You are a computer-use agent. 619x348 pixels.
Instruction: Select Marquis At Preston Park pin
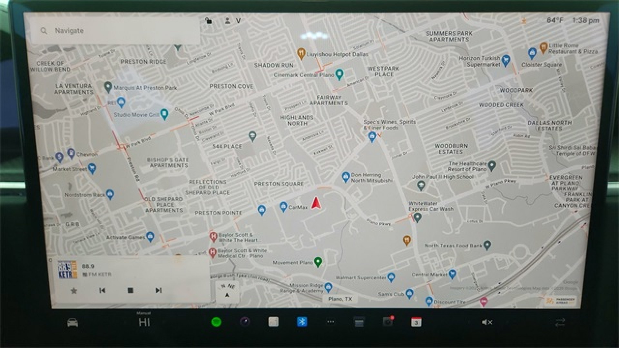click(108, 87)
